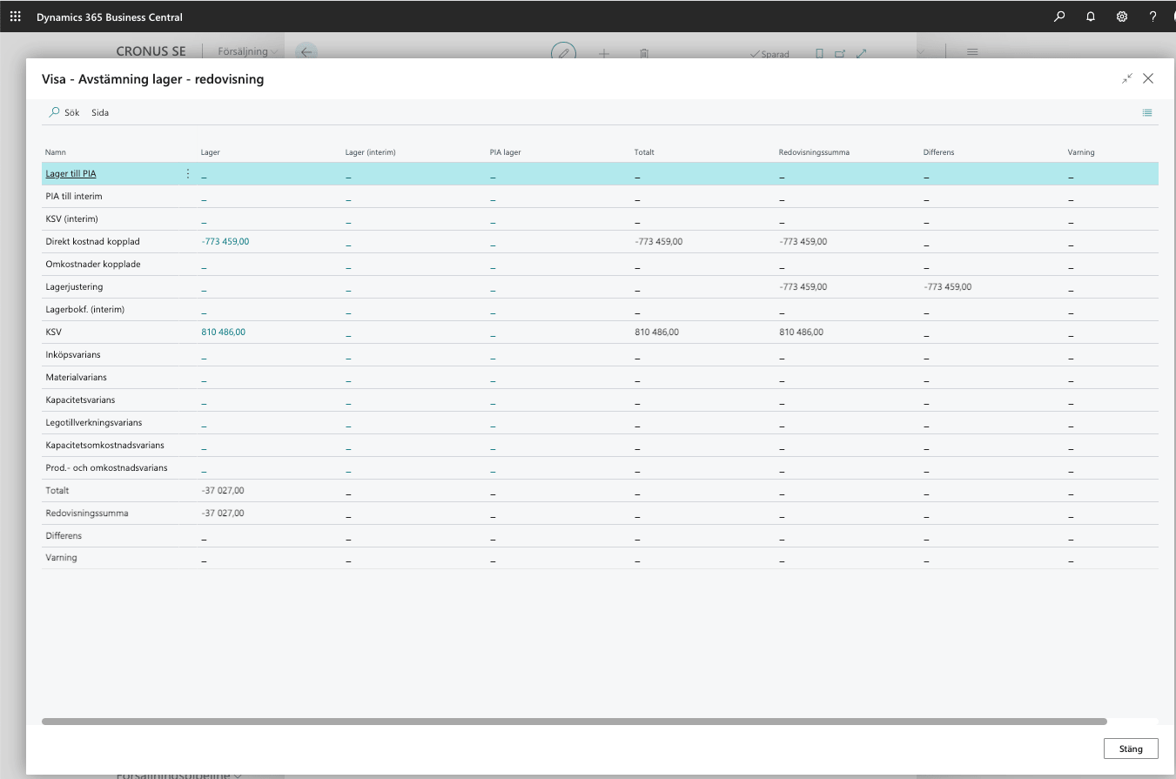Toggle the list view layout icon
The image size is (1176, 779).
(x=1147, y=112)
